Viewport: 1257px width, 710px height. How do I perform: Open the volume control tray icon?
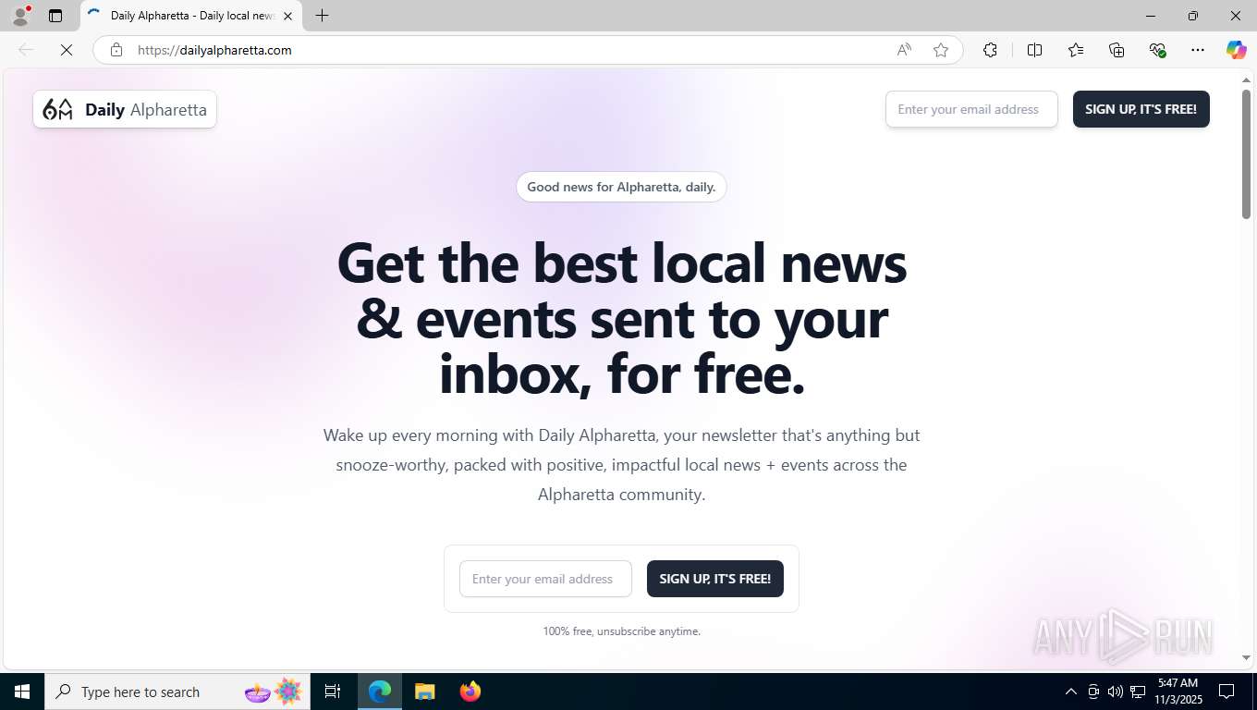coord(1116,692)
